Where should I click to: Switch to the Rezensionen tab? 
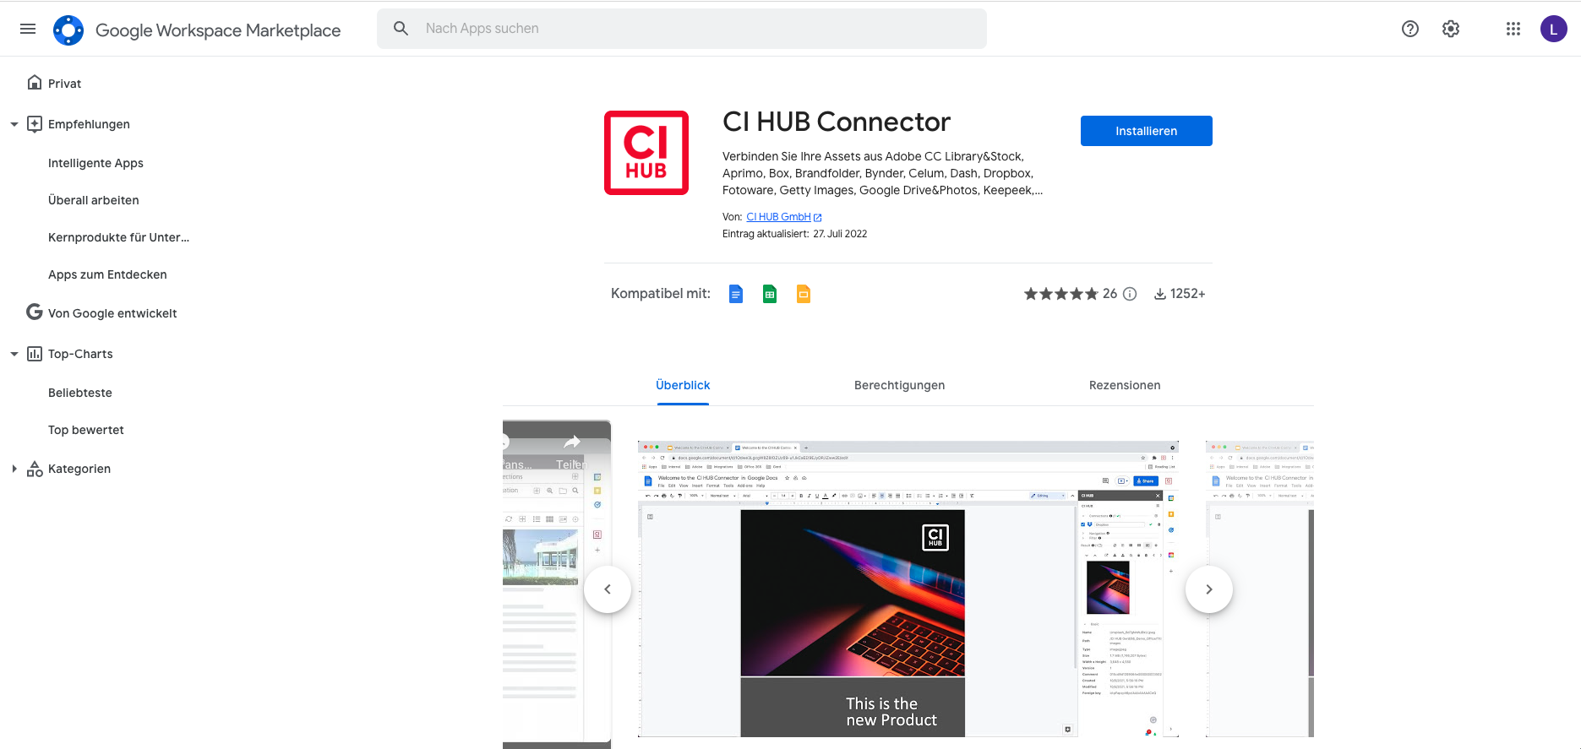coord(1125,385)
